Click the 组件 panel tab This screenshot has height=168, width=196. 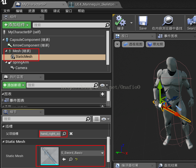[23, 17]
